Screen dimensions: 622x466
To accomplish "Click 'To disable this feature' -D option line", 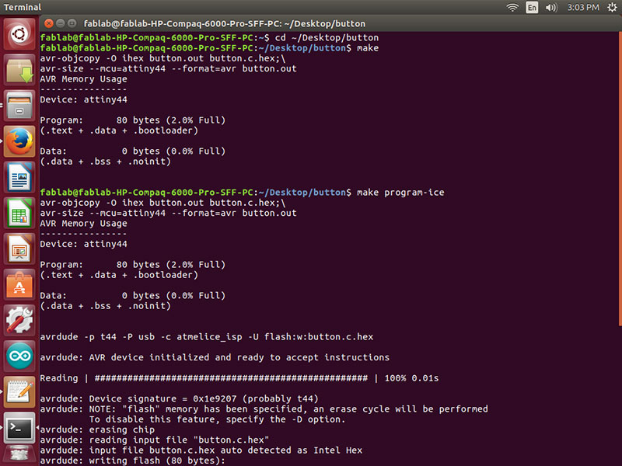I will click(217, 419).
